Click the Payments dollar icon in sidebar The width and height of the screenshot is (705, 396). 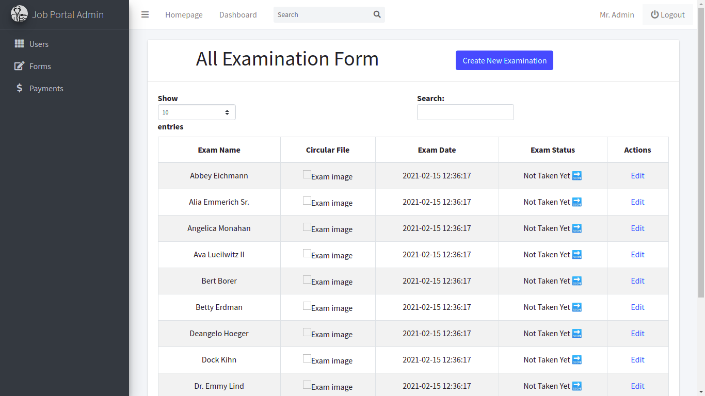point(19,88)
